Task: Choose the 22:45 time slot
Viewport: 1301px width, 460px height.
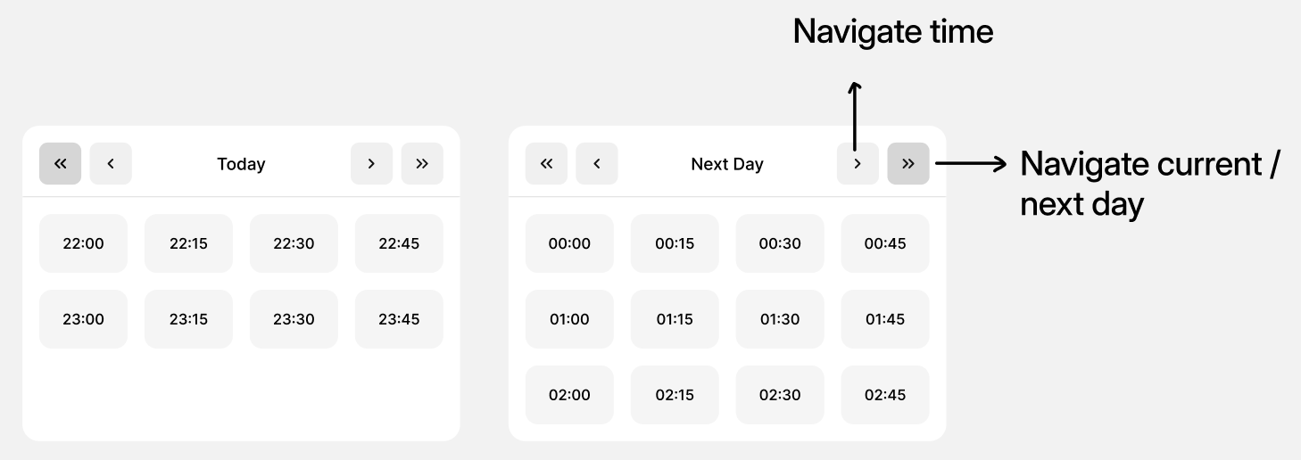Action: (x=399, y=243)
